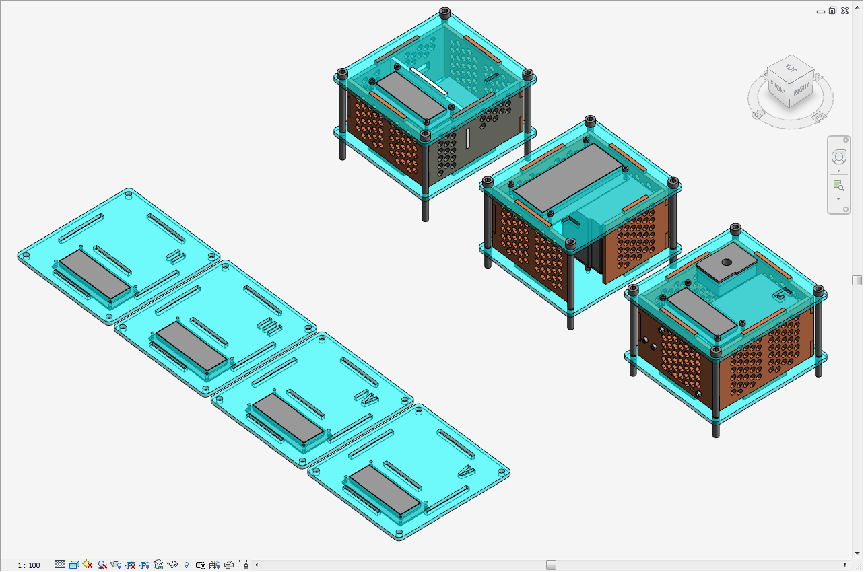Viewport: 864px width, 572px height.
Task: Toggle the locked house icon in the status bar
Action: [158, 565]
